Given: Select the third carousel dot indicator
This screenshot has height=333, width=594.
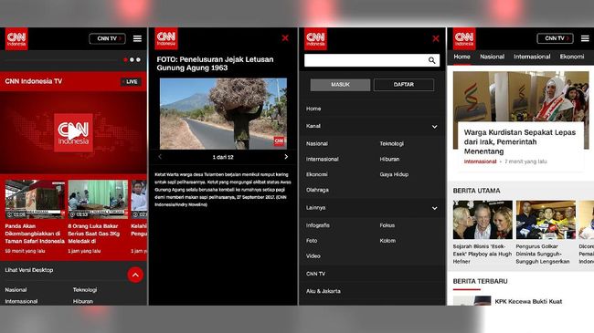Looking at the screenshot, I should (138, 60).
